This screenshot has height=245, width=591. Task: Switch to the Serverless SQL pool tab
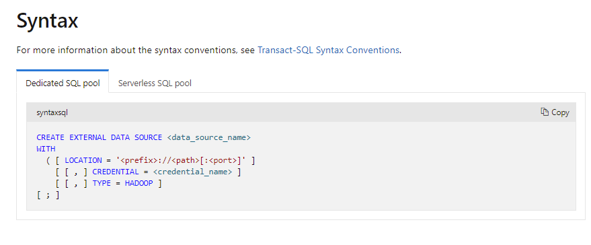click(155, 83)
